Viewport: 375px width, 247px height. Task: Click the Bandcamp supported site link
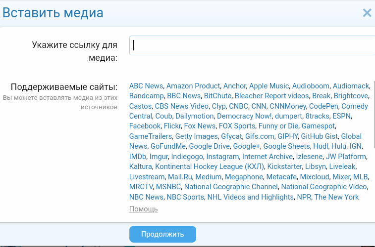pos(146,96)
